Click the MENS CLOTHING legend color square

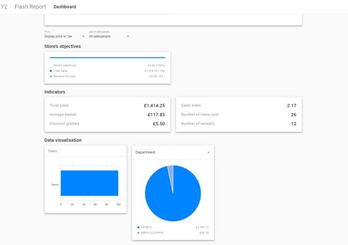(x=138, y=233)
